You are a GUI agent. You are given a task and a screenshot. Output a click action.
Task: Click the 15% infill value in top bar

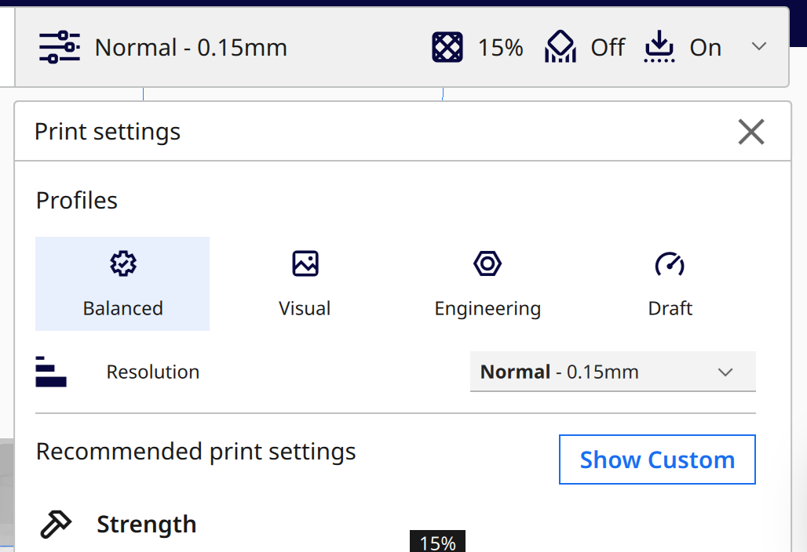500,48
